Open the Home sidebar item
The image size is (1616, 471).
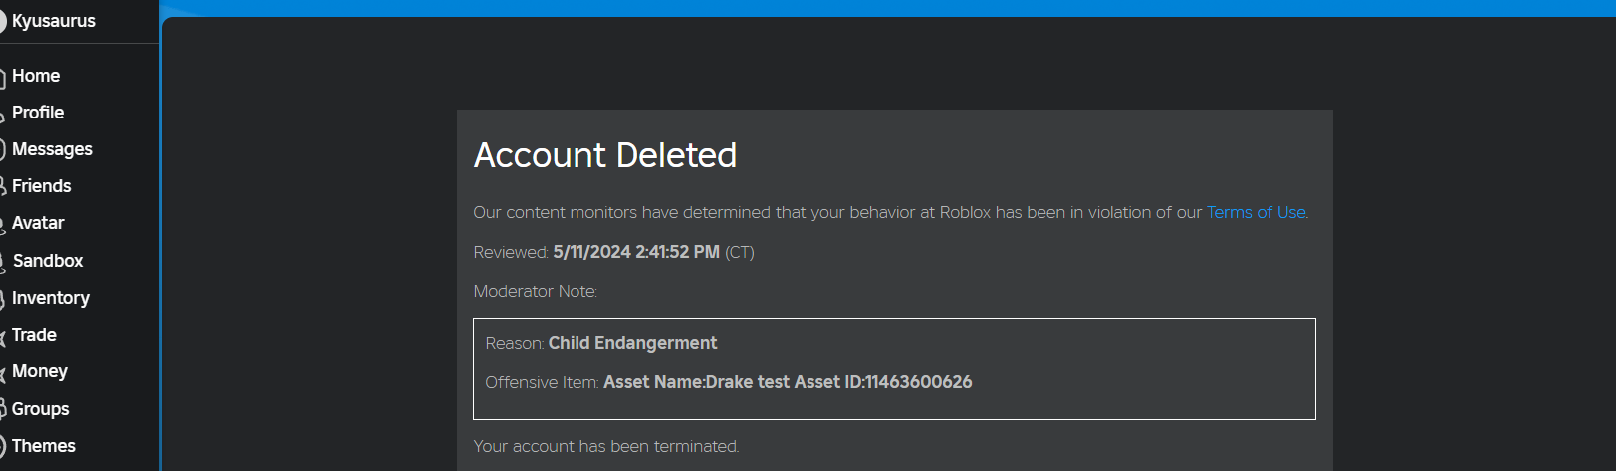tap(36, 76)
